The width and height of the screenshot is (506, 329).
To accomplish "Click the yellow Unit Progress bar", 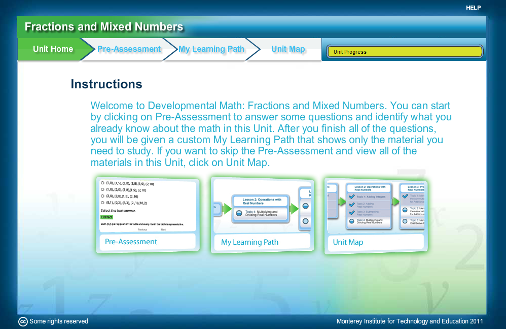I will 404,52.
